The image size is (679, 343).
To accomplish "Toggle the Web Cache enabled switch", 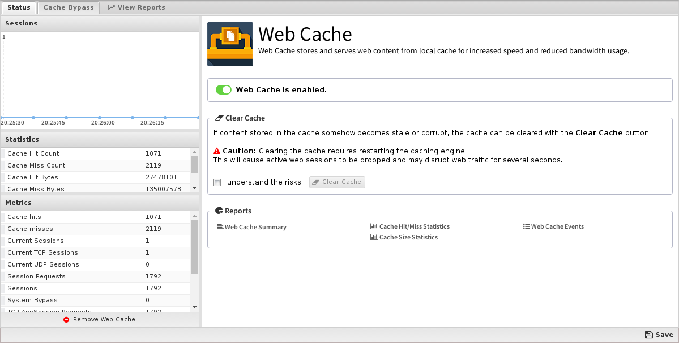I will click(x=224, y=90).
